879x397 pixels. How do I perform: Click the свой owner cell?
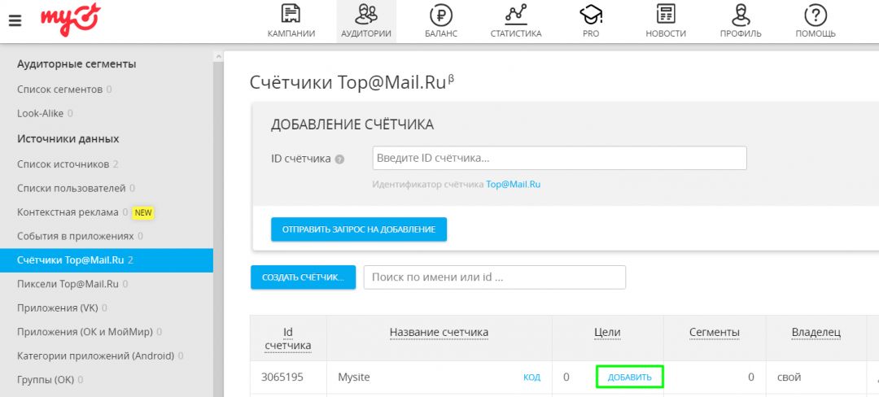[x=789, y=377]
